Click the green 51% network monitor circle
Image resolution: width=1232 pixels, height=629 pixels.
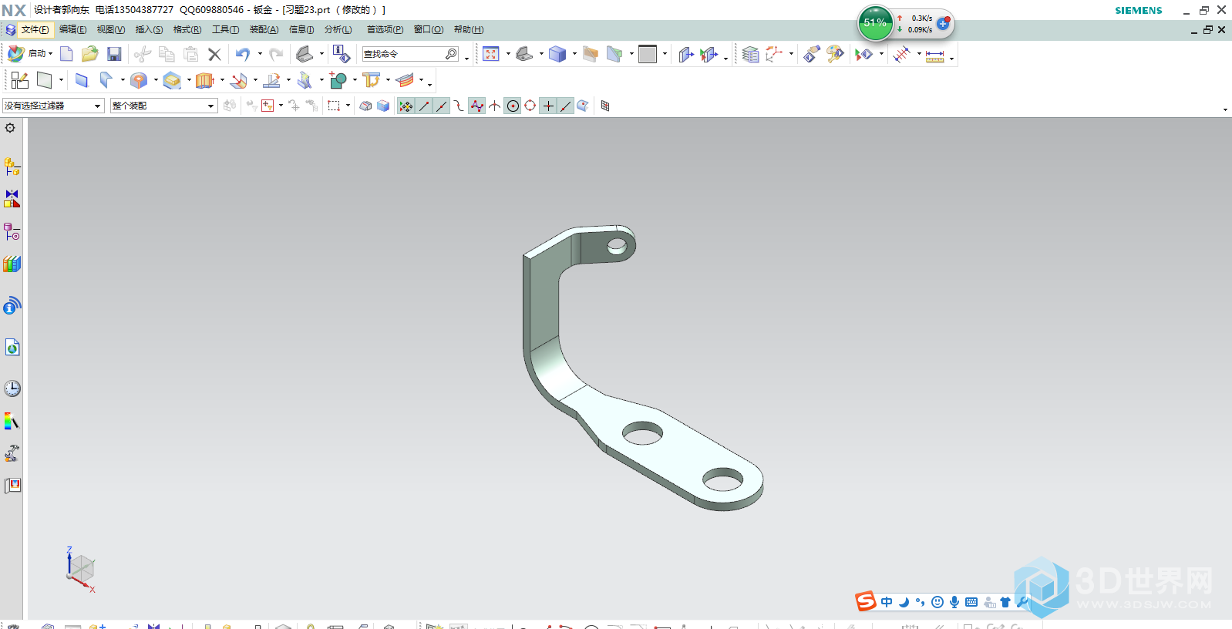pos(875,23)
